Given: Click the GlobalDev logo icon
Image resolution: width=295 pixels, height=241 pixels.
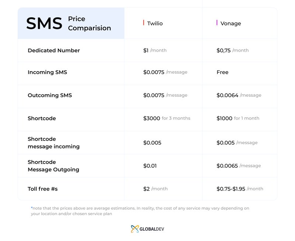Looking at the screenshot, I should click(x=135, y=229).
